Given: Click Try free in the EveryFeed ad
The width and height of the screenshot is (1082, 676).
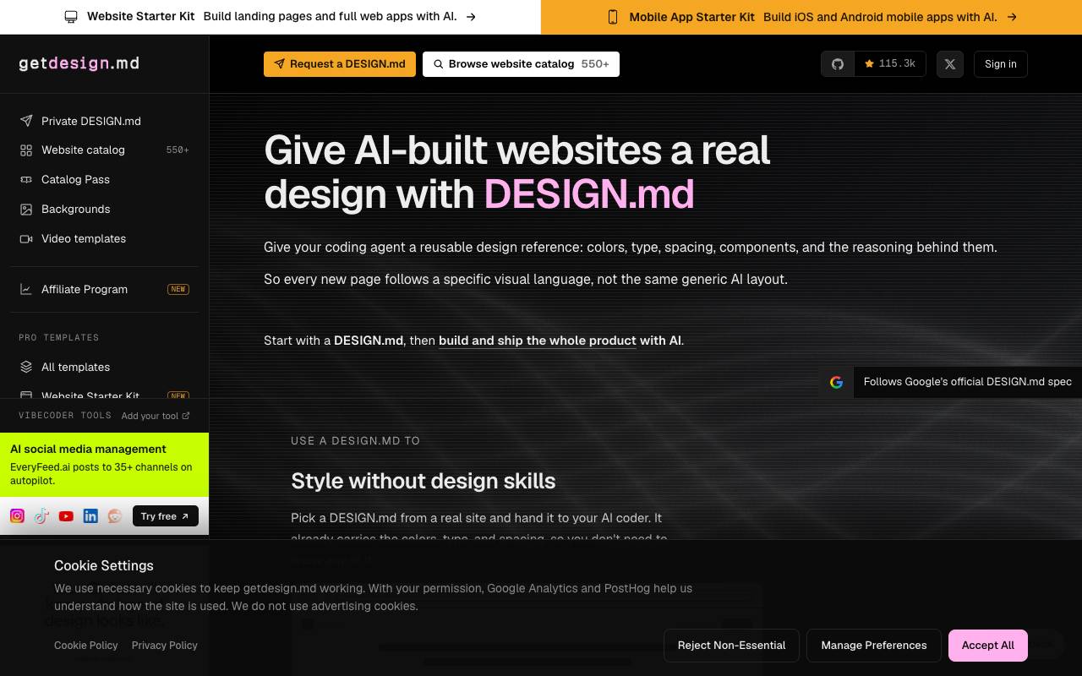Looking at the screenshot, I should point(166,516).
